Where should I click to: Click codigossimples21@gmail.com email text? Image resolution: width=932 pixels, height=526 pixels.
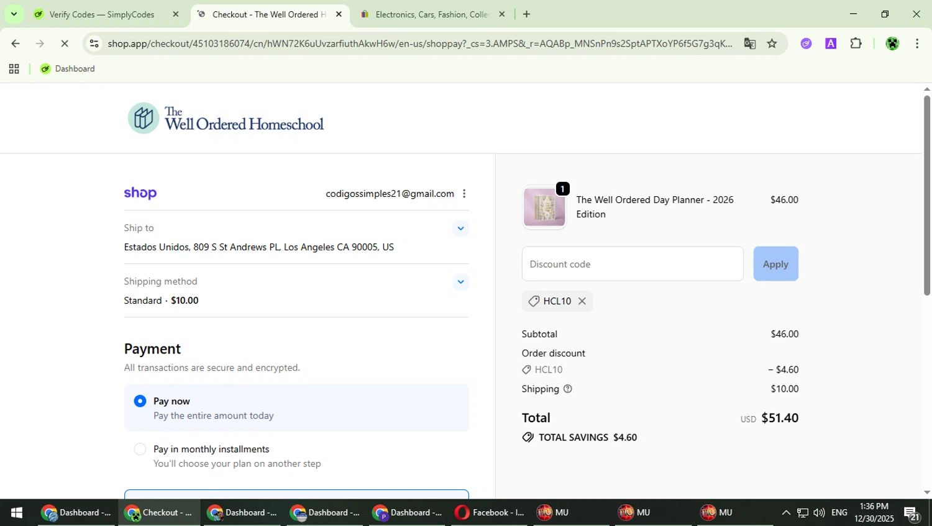coord(390,194)
